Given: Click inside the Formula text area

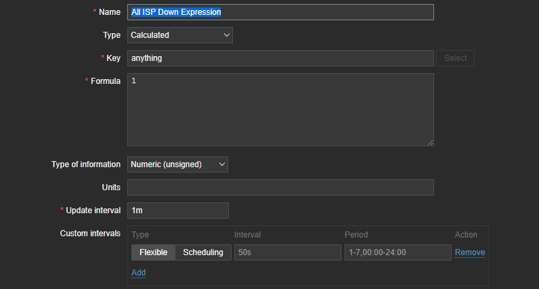Looking at the screenshot, I should coord(280,109).
